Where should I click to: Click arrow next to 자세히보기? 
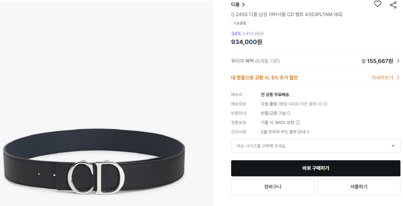pyautogui.click(x=398, y=78)
